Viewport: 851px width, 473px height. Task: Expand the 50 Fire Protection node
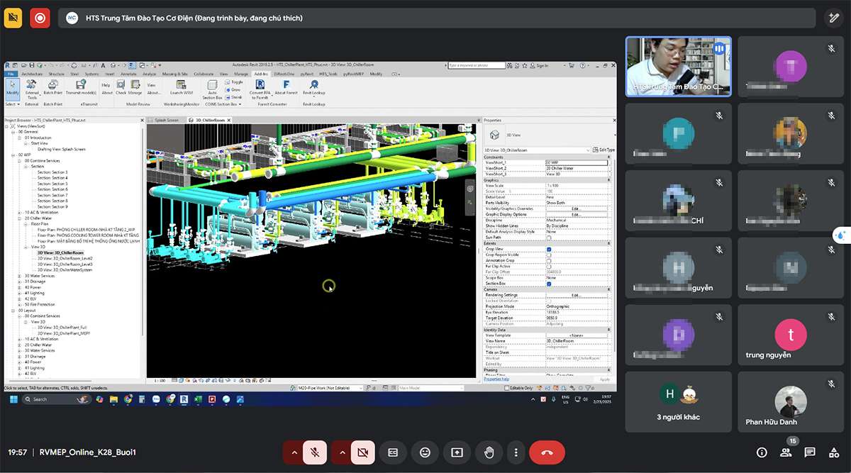[20, 304]
